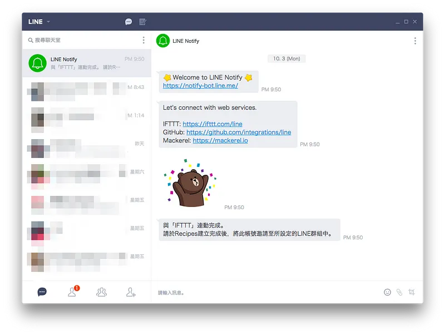Screen dimensions: 445x335
Task: Open the ifttt.com/line link
Action: (212, 124)
